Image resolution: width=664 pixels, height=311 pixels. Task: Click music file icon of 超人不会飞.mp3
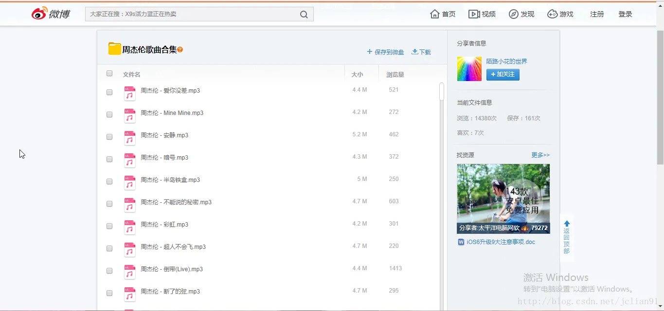pyautogui.click(x=129, y=249)
